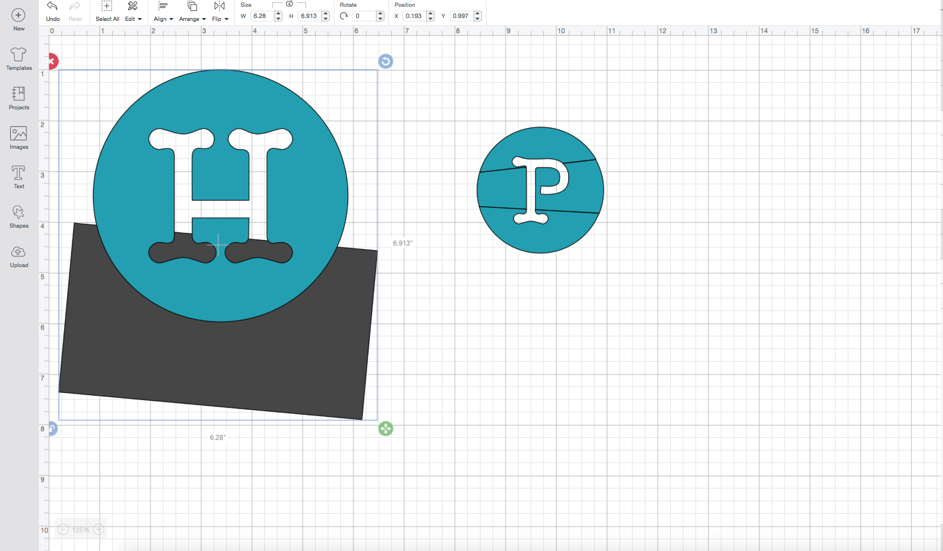Open the Align dropdown
The image size is (943, 551).
(x=163, y=11)
